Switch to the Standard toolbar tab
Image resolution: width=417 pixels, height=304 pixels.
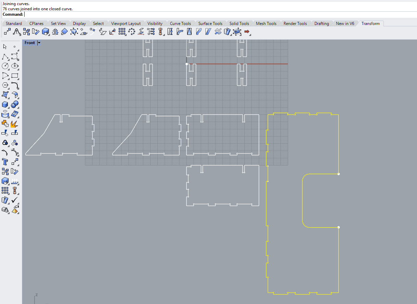14,24
